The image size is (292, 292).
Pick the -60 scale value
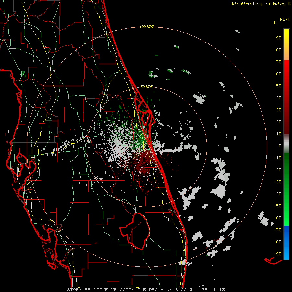pyautogui.click(x=277, y=218)
